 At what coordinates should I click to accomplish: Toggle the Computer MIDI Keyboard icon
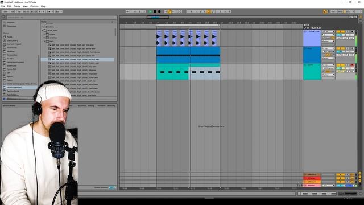(329, 11)
